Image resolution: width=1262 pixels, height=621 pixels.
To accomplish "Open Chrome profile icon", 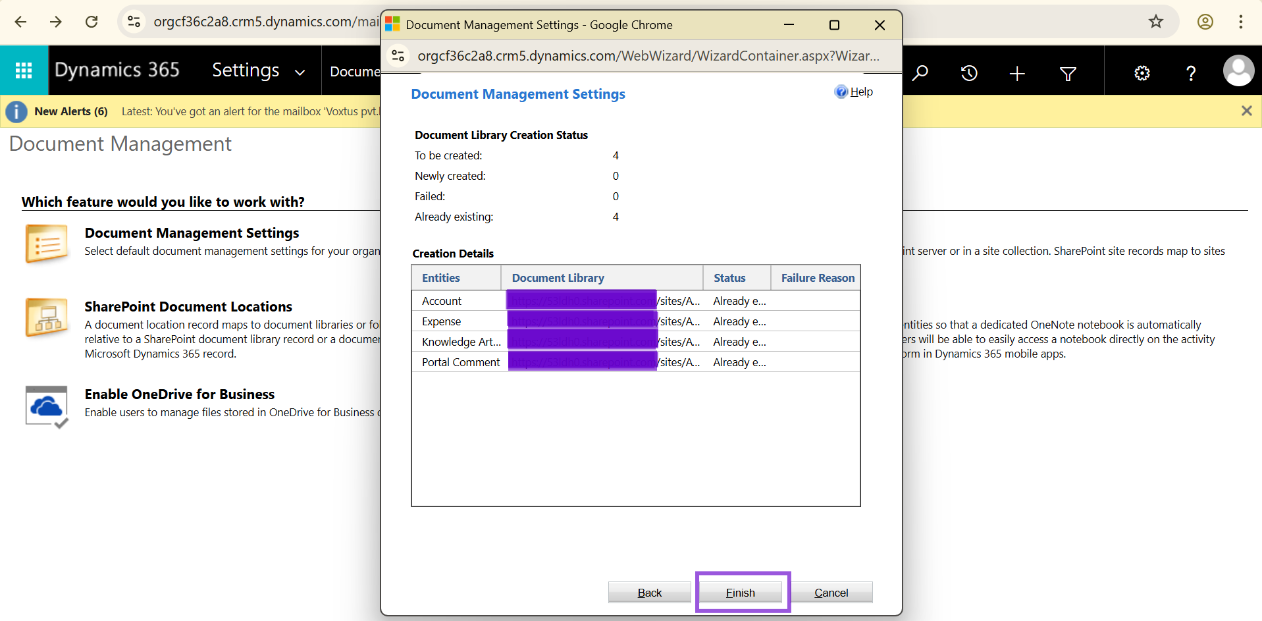I will [x=1205, y=22].
